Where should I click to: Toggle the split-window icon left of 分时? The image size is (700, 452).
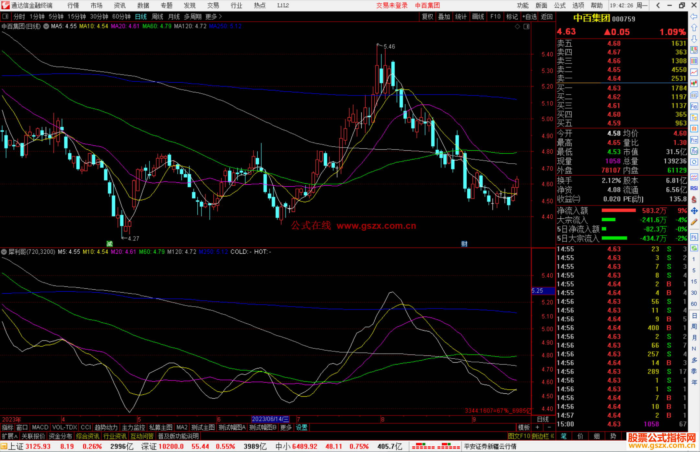click(x=5, y=16)
